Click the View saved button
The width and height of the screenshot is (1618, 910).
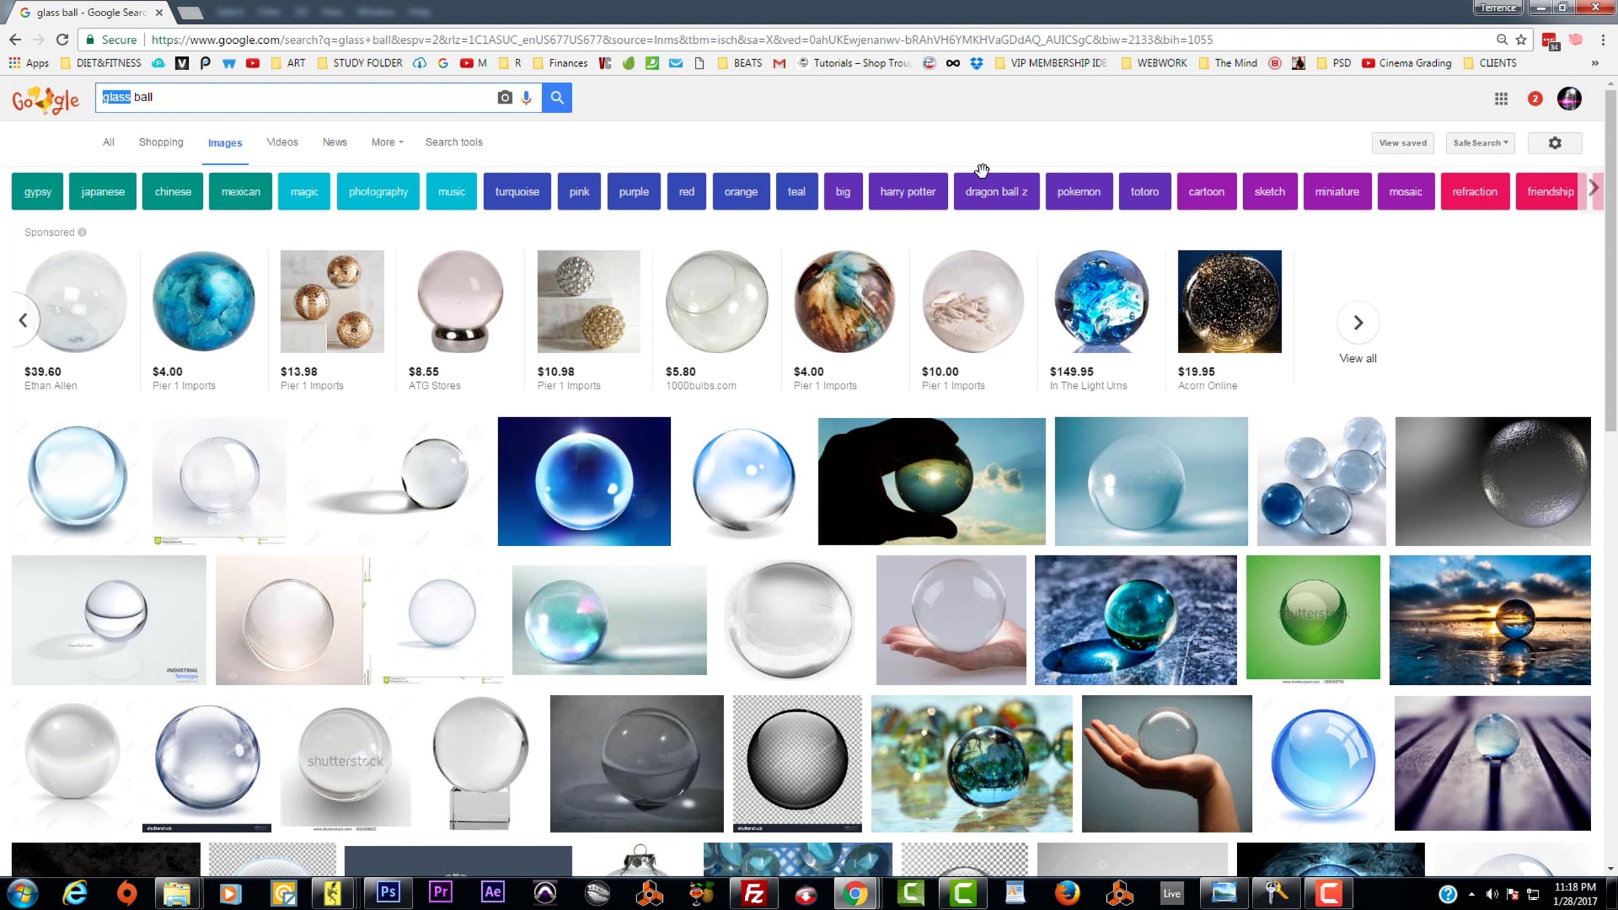click(x=1403, y=143)
